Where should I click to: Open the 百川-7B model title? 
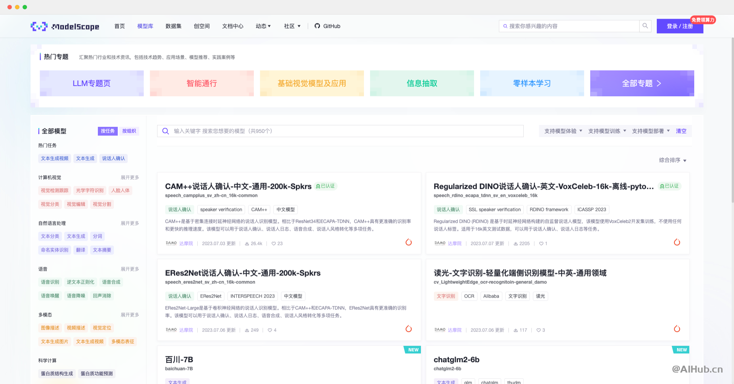coord(179,360)
